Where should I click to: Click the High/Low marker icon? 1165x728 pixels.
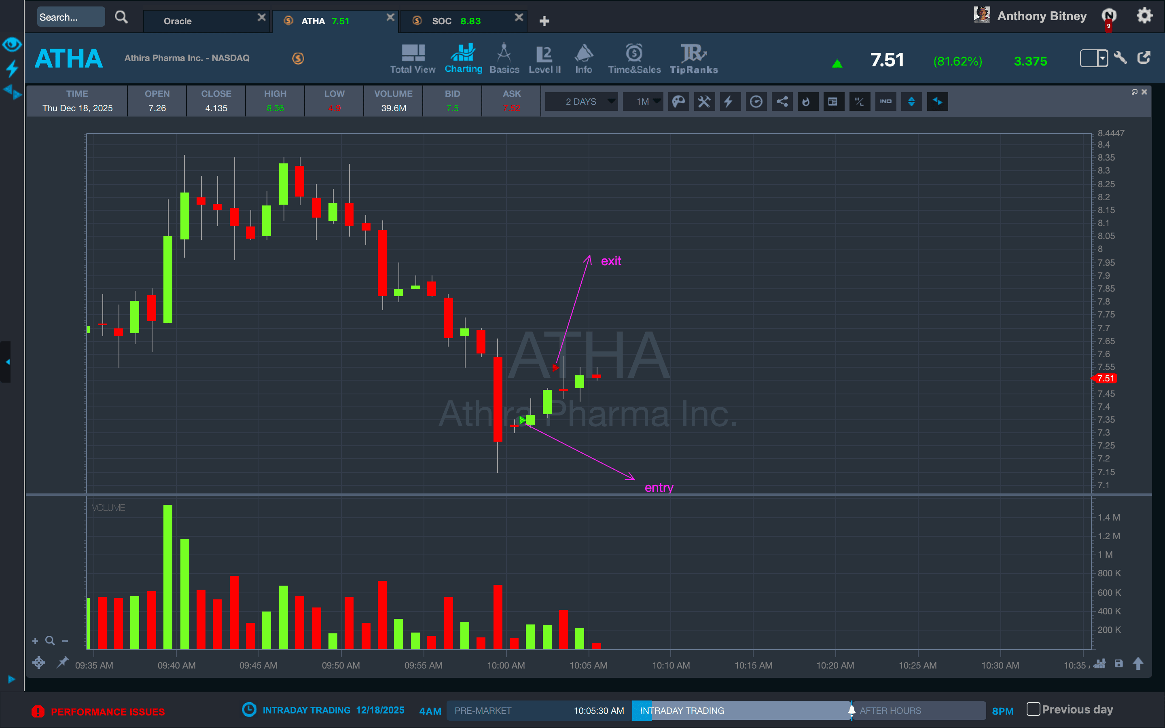[x=859, y=102]
